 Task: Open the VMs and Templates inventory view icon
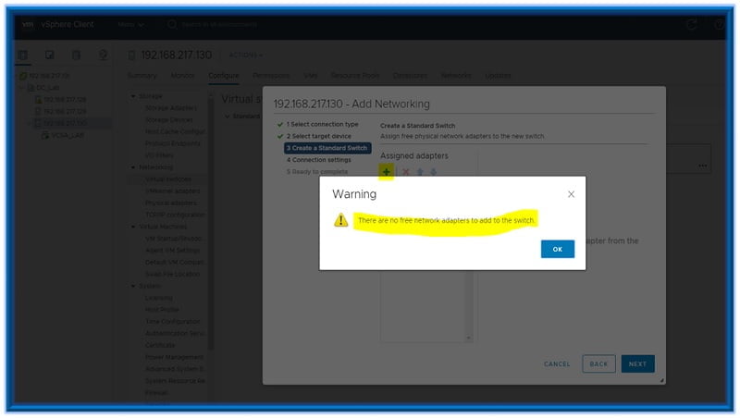point(50,55)
